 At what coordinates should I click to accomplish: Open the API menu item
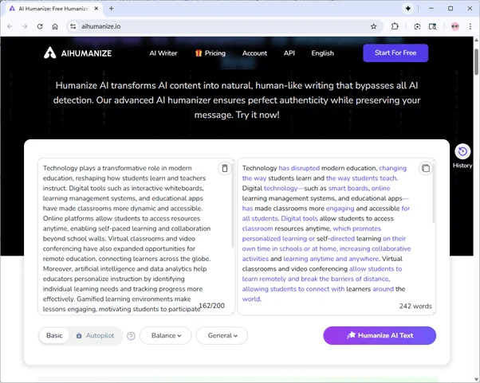[x=289, y=53]
